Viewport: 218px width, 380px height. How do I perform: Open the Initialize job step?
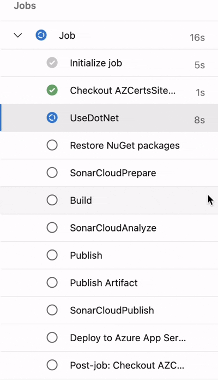point(109,63)
